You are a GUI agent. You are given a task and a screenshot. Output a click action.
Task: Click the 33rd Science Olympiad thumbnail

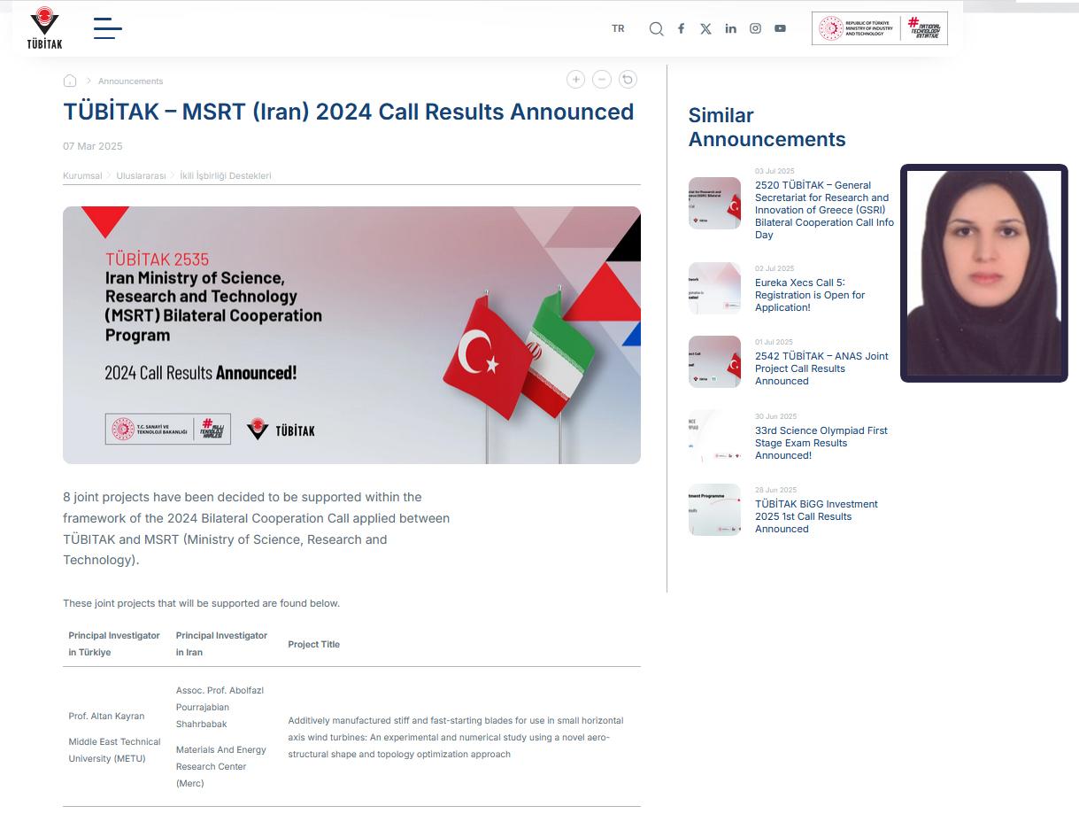tap(714, 436)
